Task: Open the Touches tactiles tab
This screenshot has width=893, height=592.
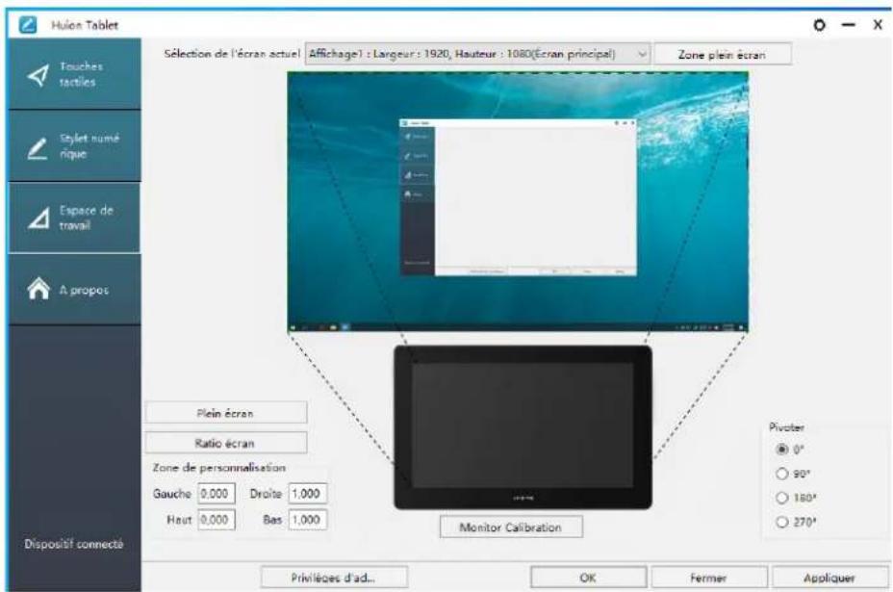Action: 75,74
